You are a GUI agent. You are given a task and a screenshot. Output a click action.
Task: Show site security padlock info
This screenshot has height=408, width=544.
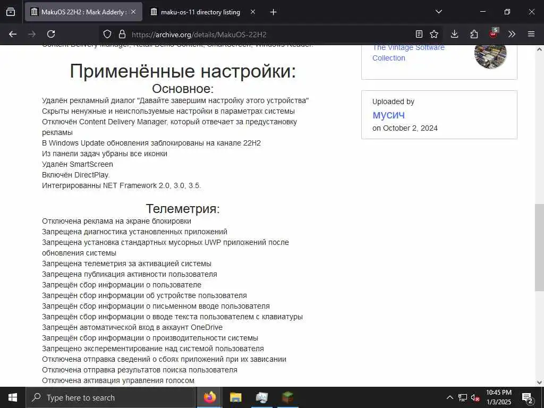tap(122, 34)
